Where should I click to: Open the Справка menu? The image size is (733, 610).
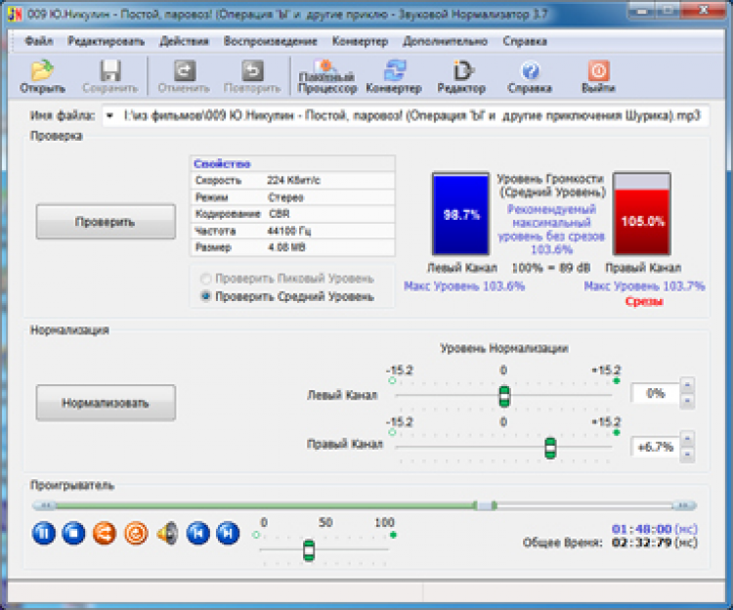click(x=525, y=41)
